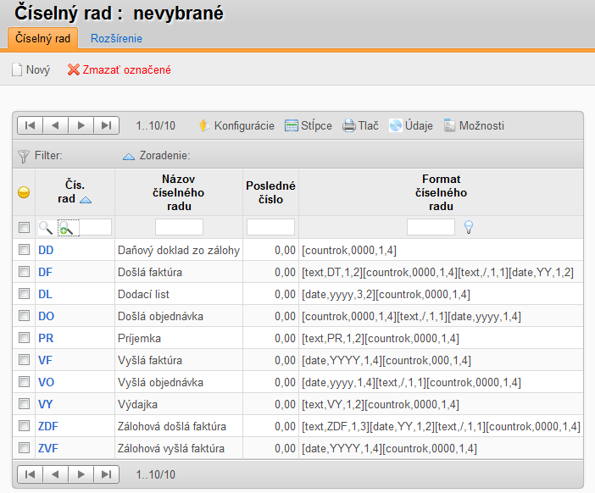The image size is (595, 493).
Task: Open Konfigurácie settings
Action: point(236,125)
